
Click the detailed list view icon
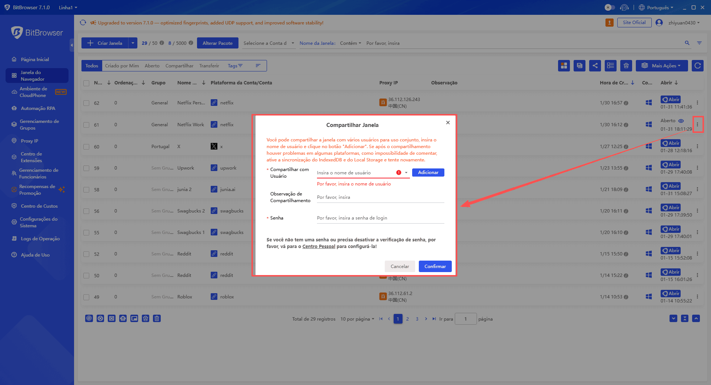(x=611, y=66)
